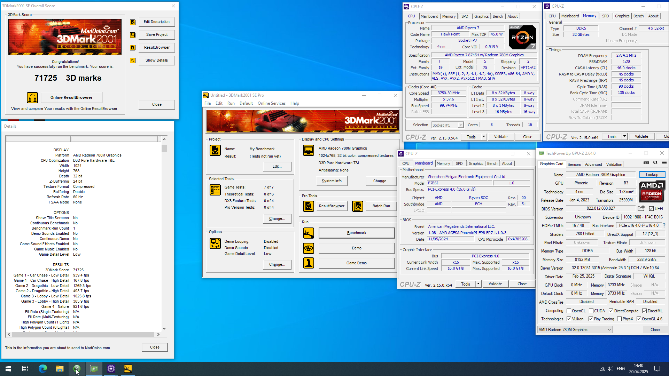Image resolution: width=669 pixels, height=376 pixels.
Task: Take GPU-Z screenshot with camera icon
Action: click(x=646, y=163)
